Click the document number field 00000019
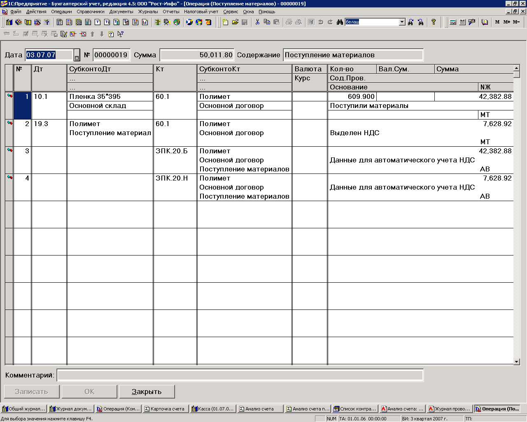Image resolution: width=527 pixels, height=422 pixels. coord(111,55)
